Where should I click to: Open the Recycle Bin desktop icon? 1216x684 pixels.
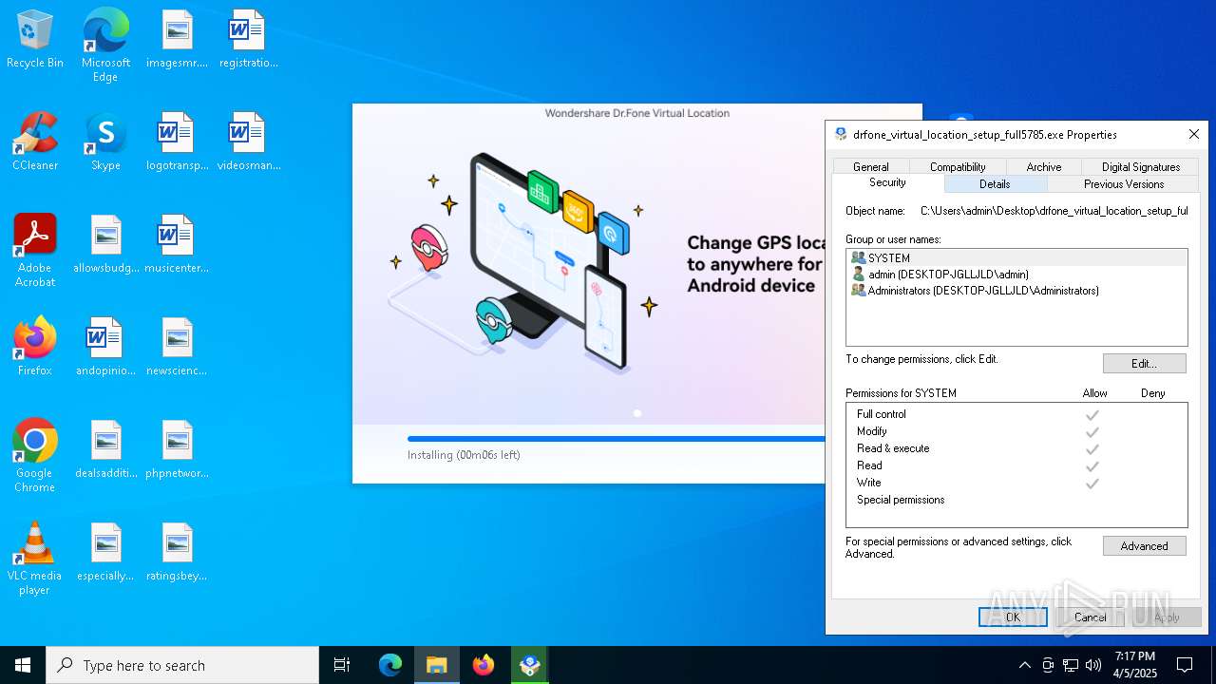point(35,39)
